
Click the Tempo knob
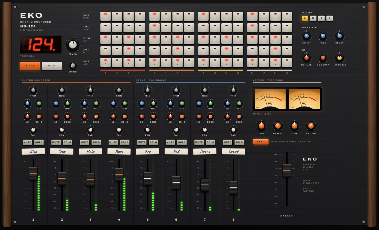pyautogui.click(x=73, y=45)
